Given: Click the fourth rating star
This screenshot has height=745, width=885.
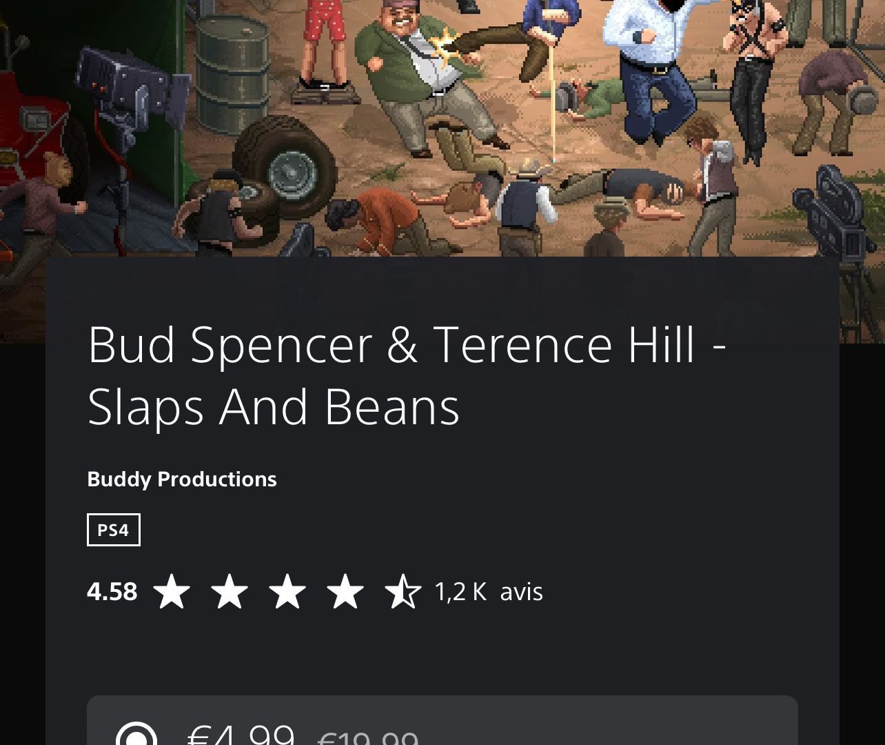Looking at the screenshot, I should [345, 592].
